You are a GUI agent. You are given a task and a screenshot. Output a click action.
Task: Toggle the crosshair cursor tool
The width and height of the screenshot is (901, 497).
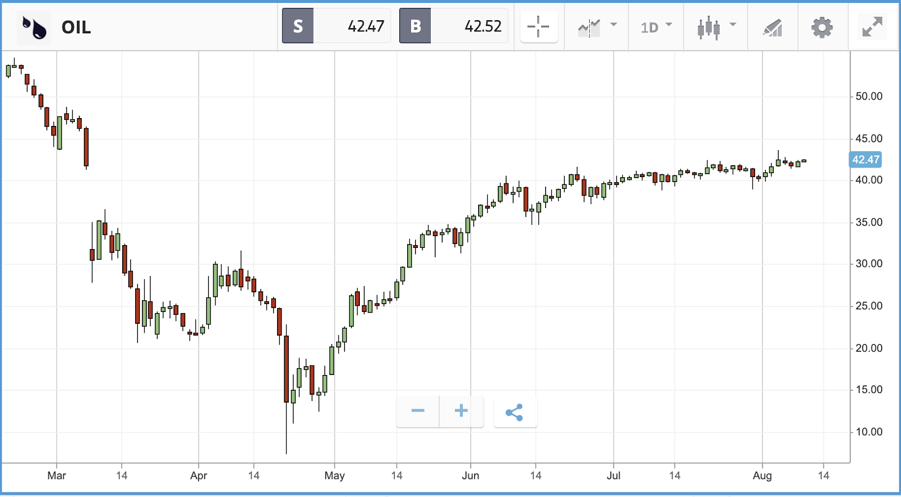coord(539,26)
